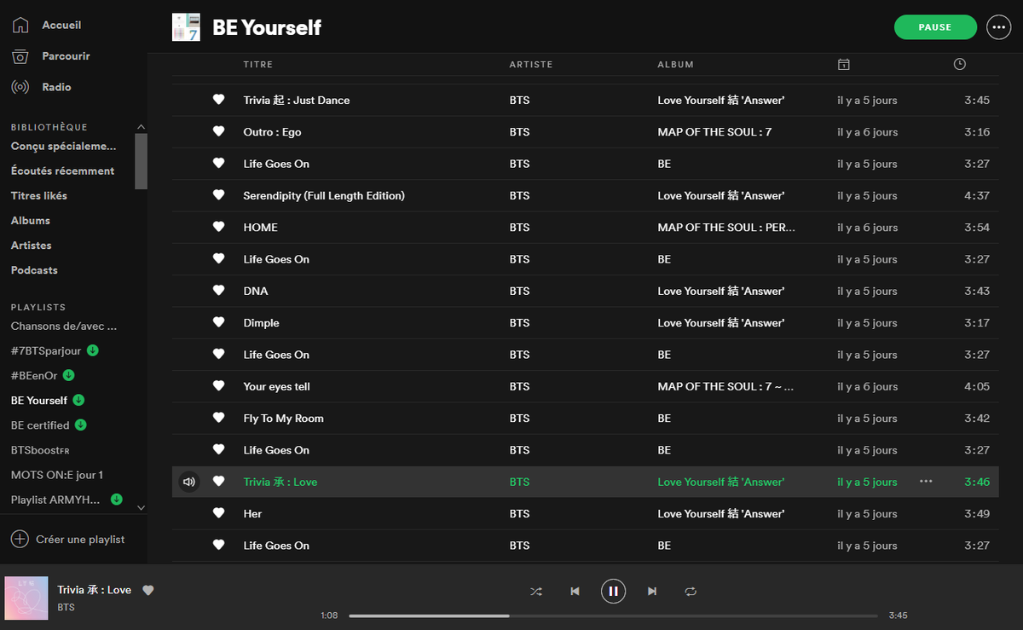1023x630 pixels.
Task: Seek within the song progress bar
Action: point(613,615)
